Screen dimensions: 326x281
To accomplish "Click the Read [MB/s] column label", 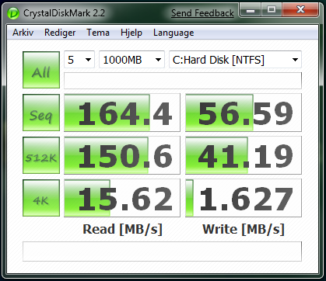I will click(122, 229).
